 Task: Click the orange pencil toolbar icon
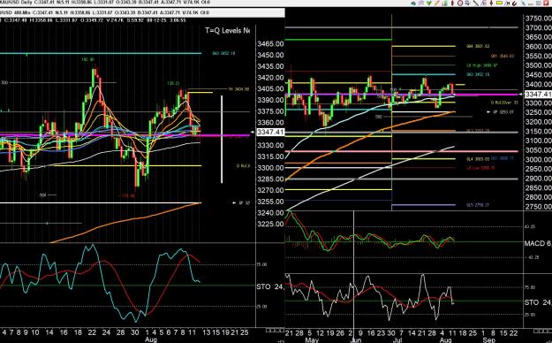437,3
